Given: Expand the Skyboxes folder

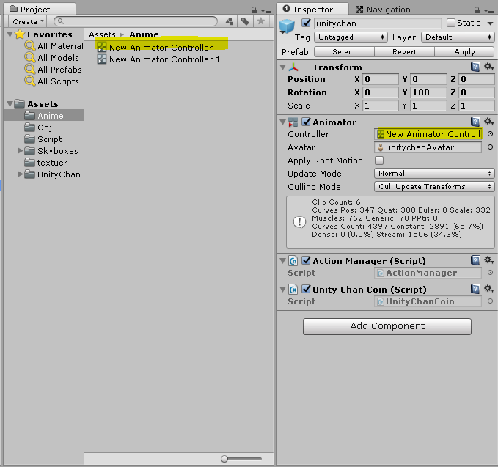Looking at the screenshot, I should 20,150.
